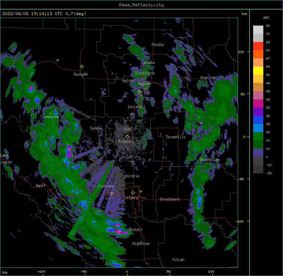Click the yellow V marker east of Calgary
This screenshot has width=283, height=276.
(x=141, y=191)
